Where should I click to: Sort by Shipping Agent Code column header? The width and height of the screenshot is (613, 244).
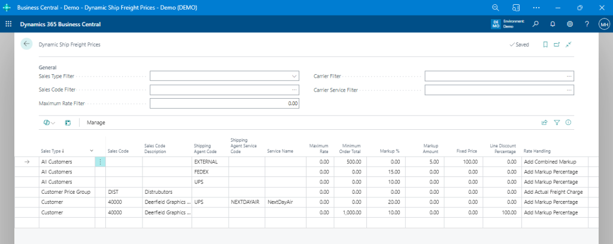pos(205,149)
